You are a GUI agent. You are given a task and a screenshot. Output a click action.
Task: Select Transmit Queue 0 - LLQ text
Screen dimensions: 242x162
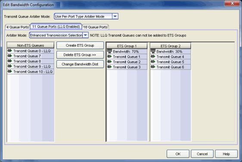click(x=32, y=51)
